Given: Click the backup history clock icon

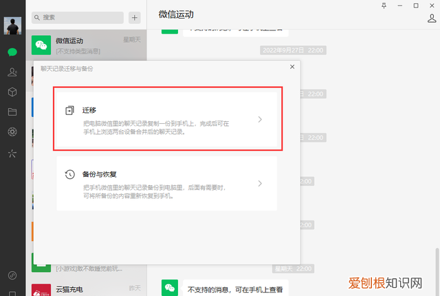Looking at the screenshot, I should [69, 174].
